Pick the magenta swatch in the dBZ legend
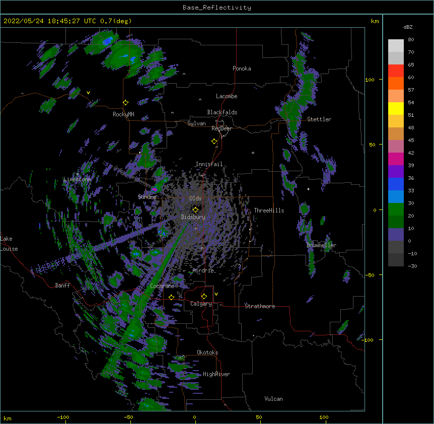Screen dimensions: 434x424 point(396,159)
